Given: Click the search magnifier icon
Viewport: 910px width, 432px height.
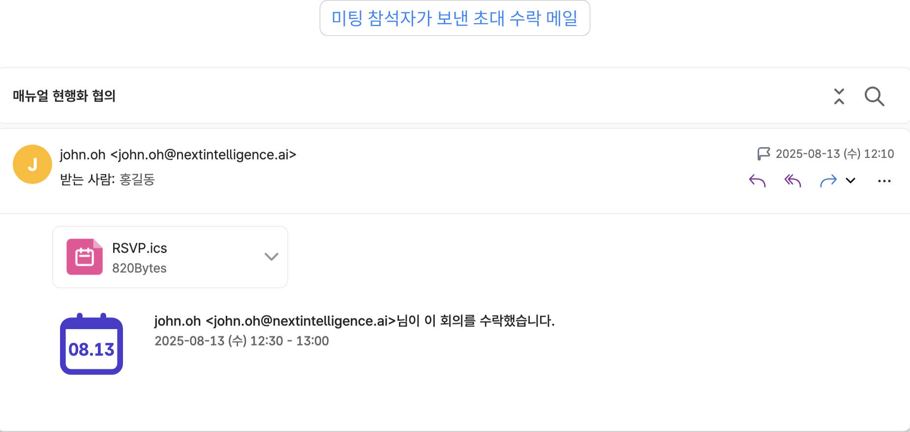Looking at the screenshot, I should click(x=874, y=96).
